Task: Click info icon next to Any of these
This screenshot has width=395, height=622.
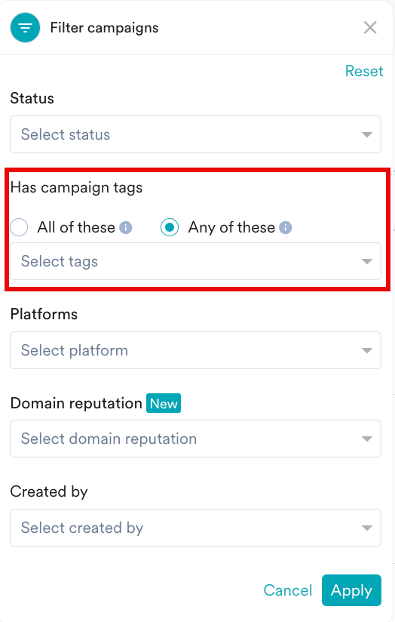Action: click(x=285, y=228)
